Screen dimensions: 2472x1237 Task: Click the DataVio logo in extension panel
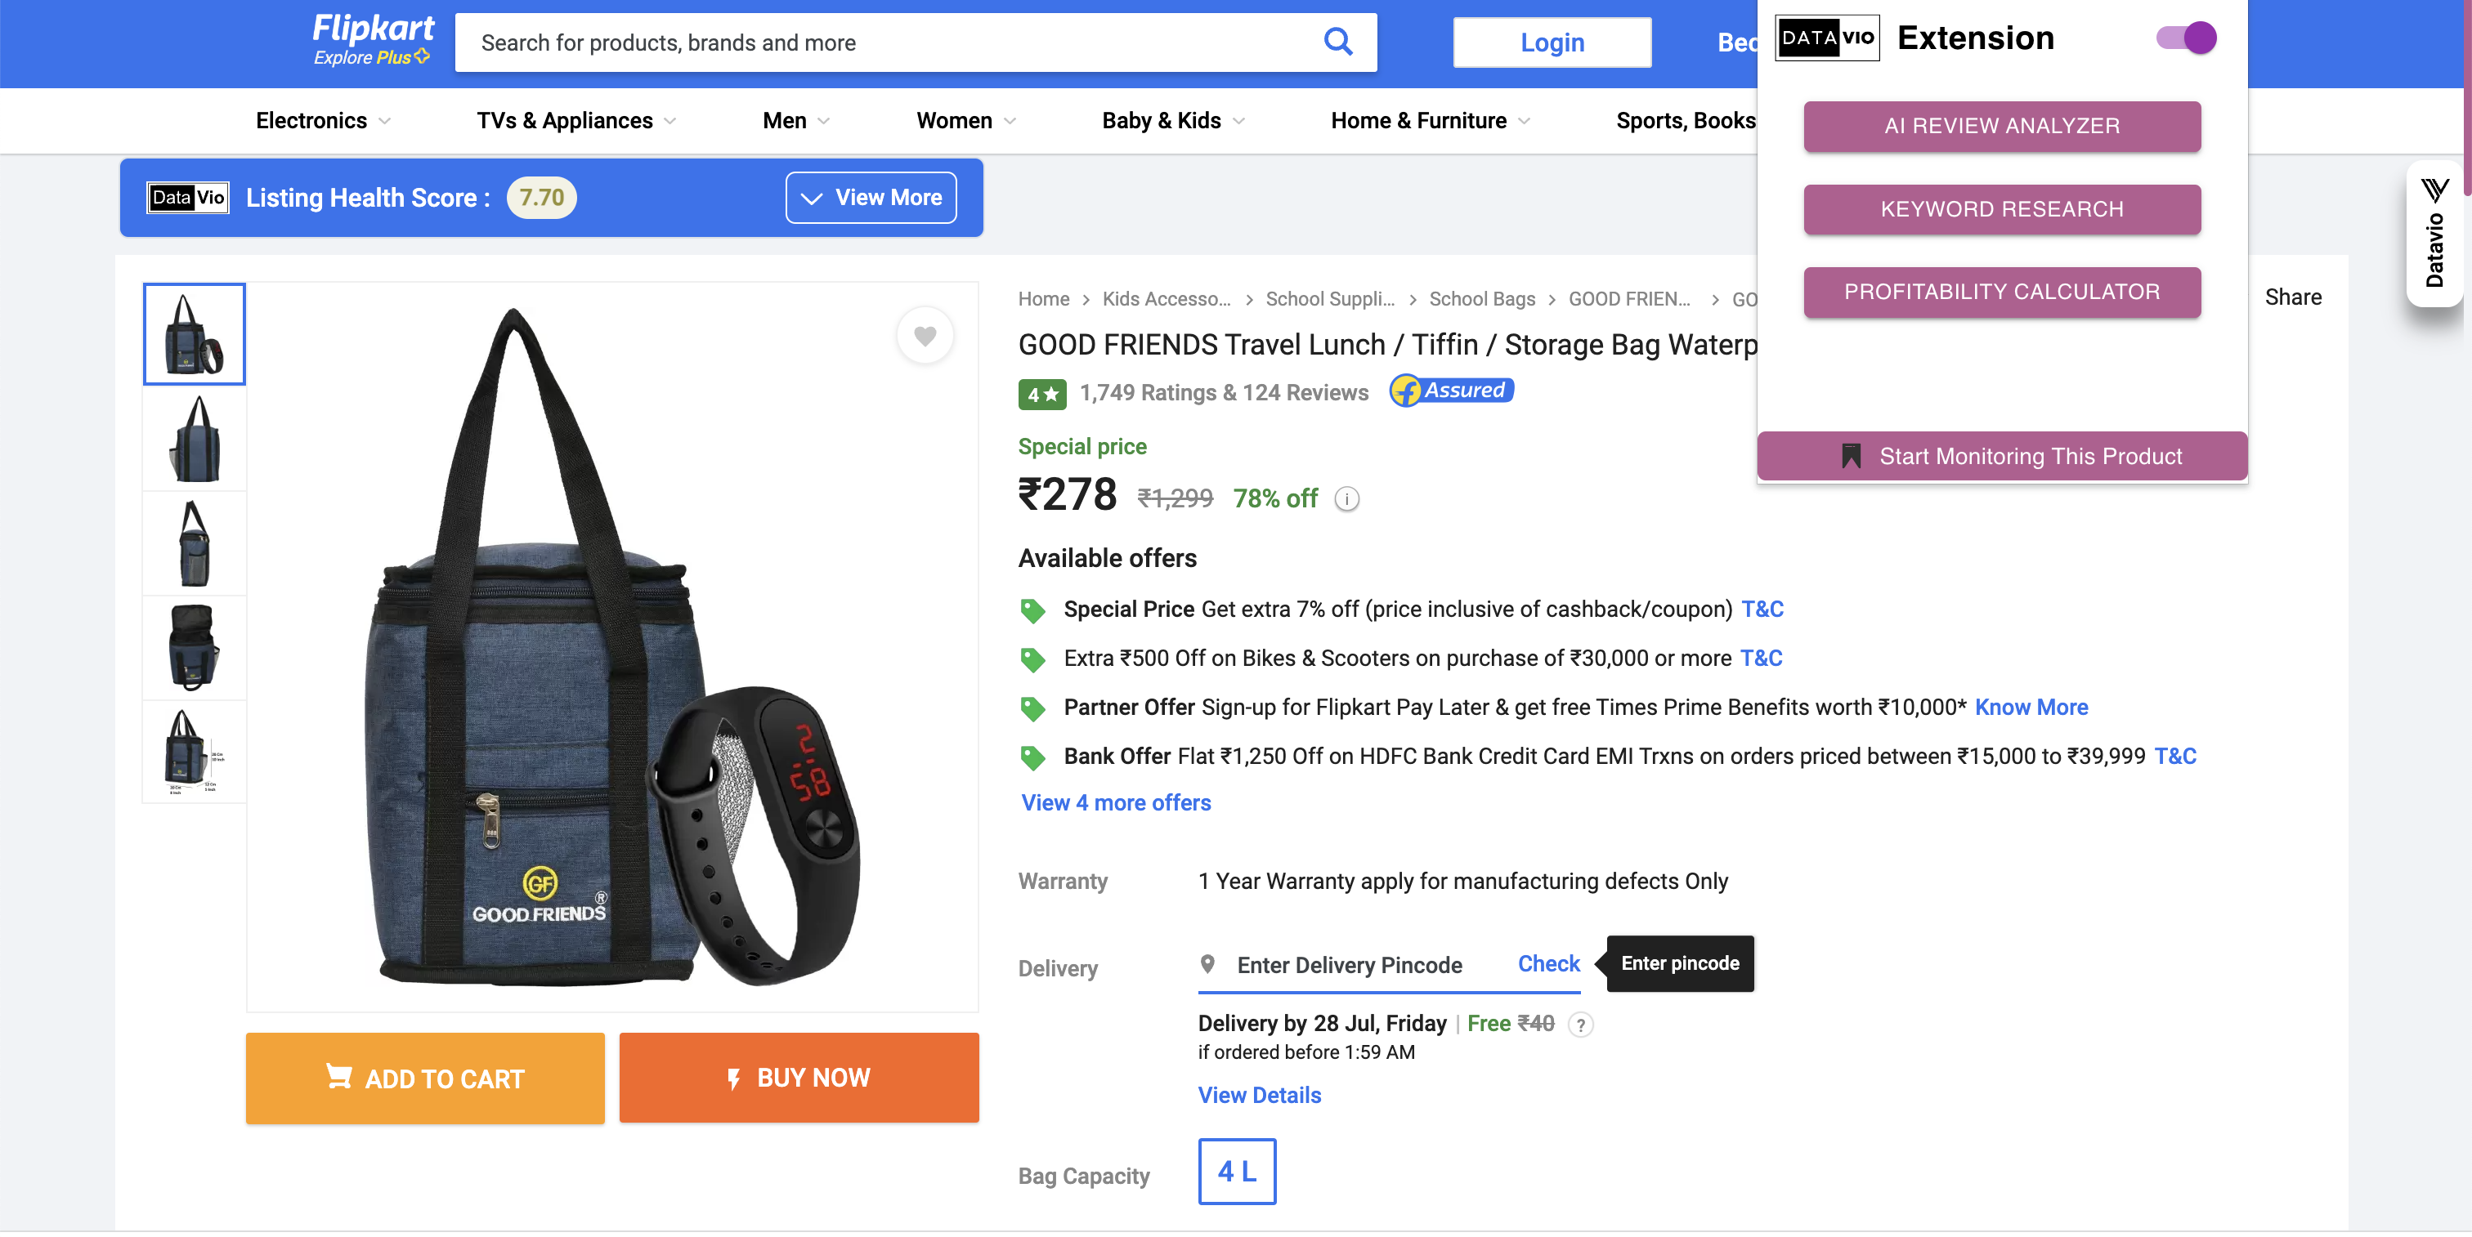tap(1826, 38)
